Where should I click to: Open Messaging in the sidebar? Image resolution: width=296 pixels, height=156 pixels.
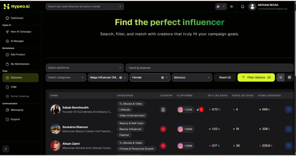click(x=14, y=110)
